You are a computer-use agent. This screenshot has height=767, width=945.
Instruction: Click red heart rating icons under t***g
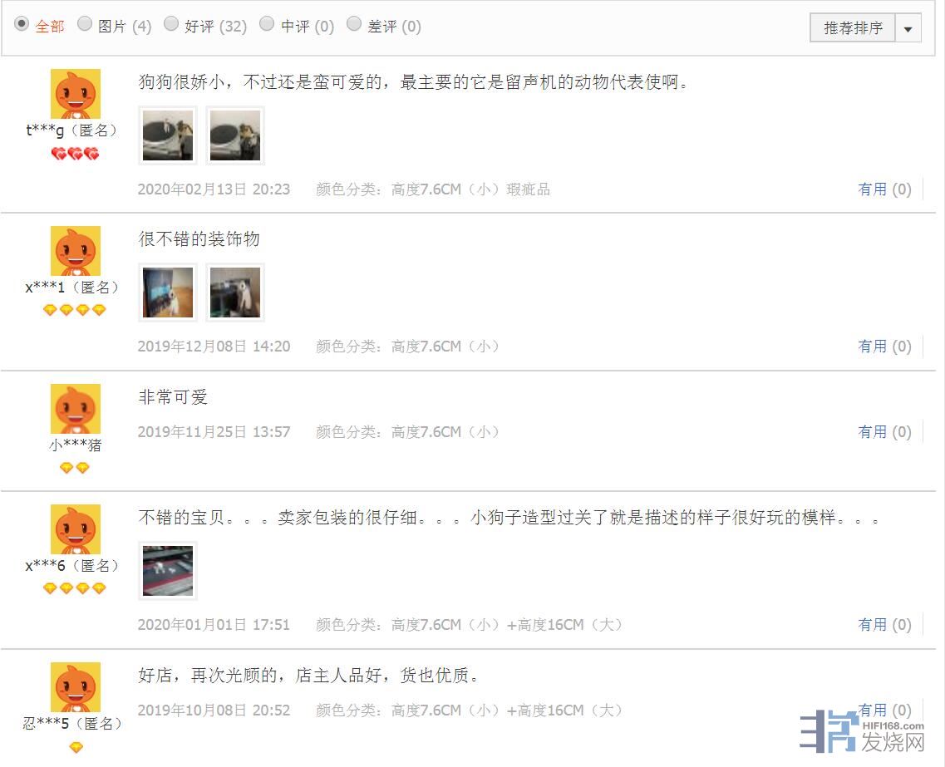[x=76, y=154]
